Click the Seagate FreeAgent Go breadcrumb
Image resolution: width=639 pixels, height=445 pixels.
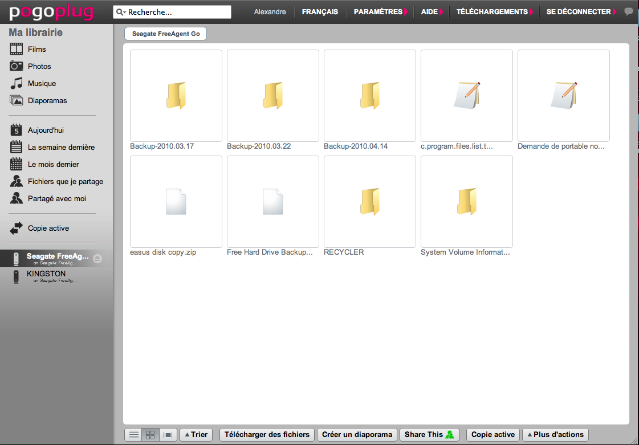(166, 34)
